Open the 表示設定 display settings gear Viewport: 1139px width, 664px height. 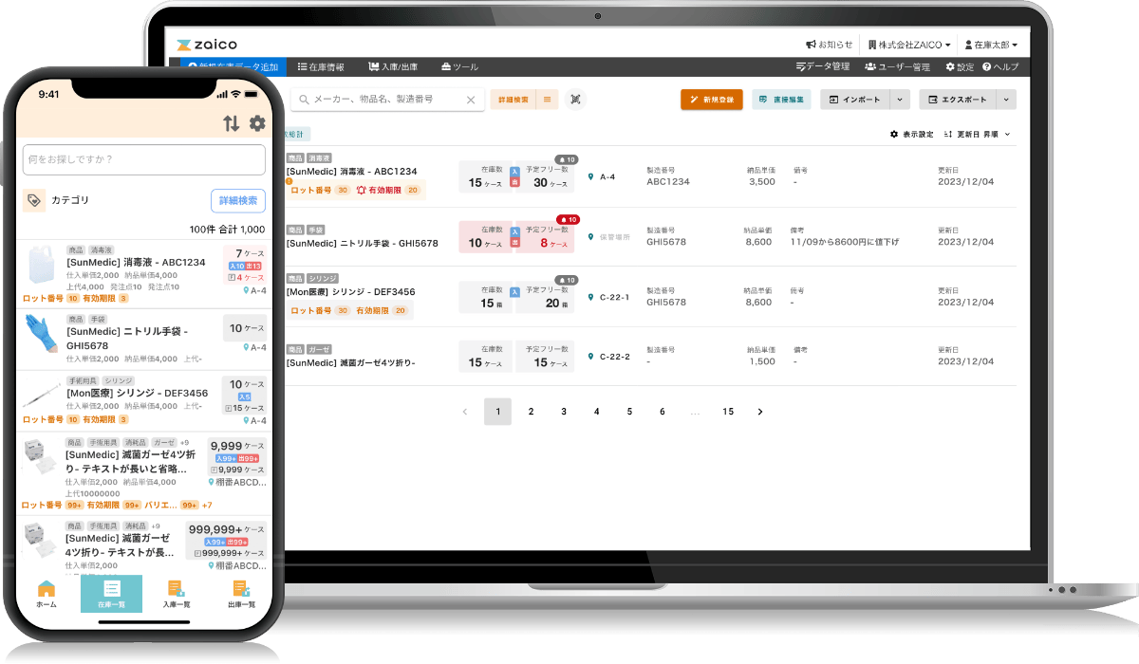coord(894,134)
